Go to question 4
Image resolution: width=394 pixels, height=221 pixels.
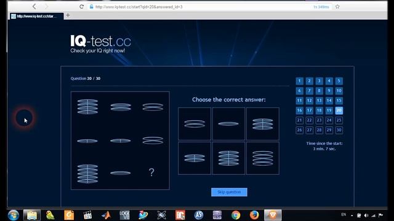pos(329,81)
